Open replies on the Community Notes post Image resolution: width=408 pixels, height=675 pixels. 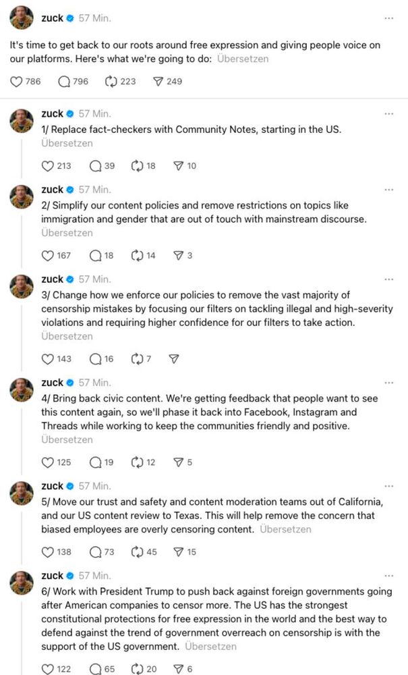point(94,166)
